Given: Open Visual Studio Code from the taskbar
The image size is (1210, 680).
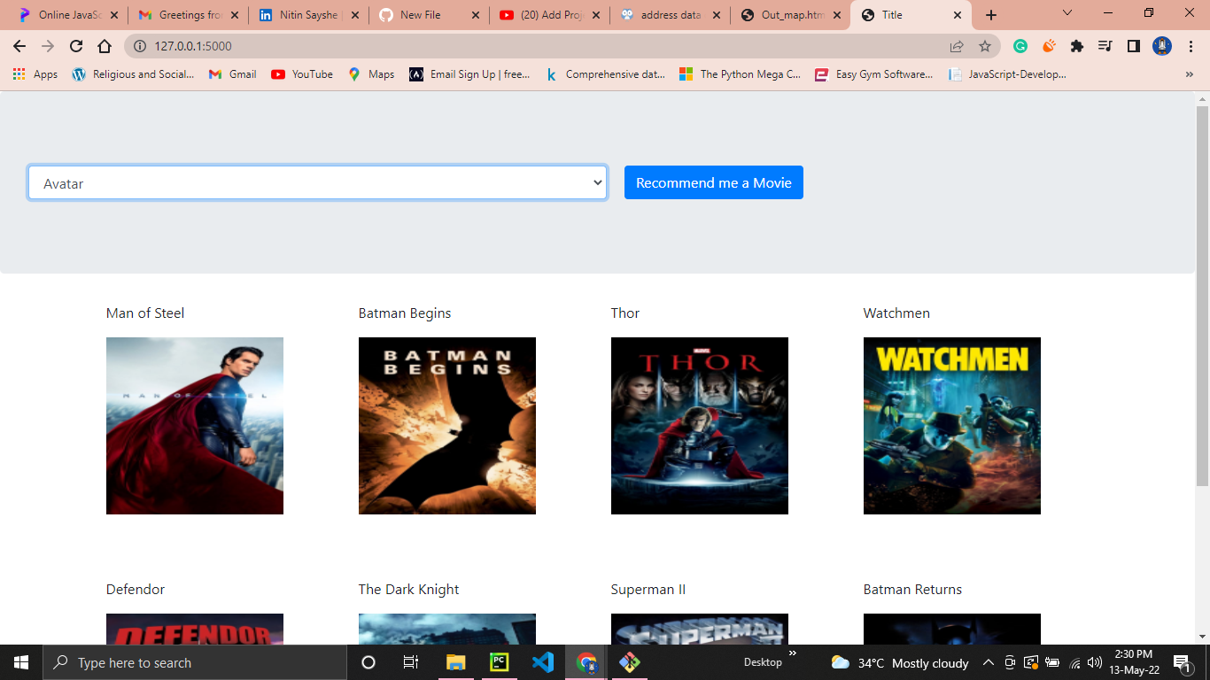Looking at the screenshot, I should (543, 662).
